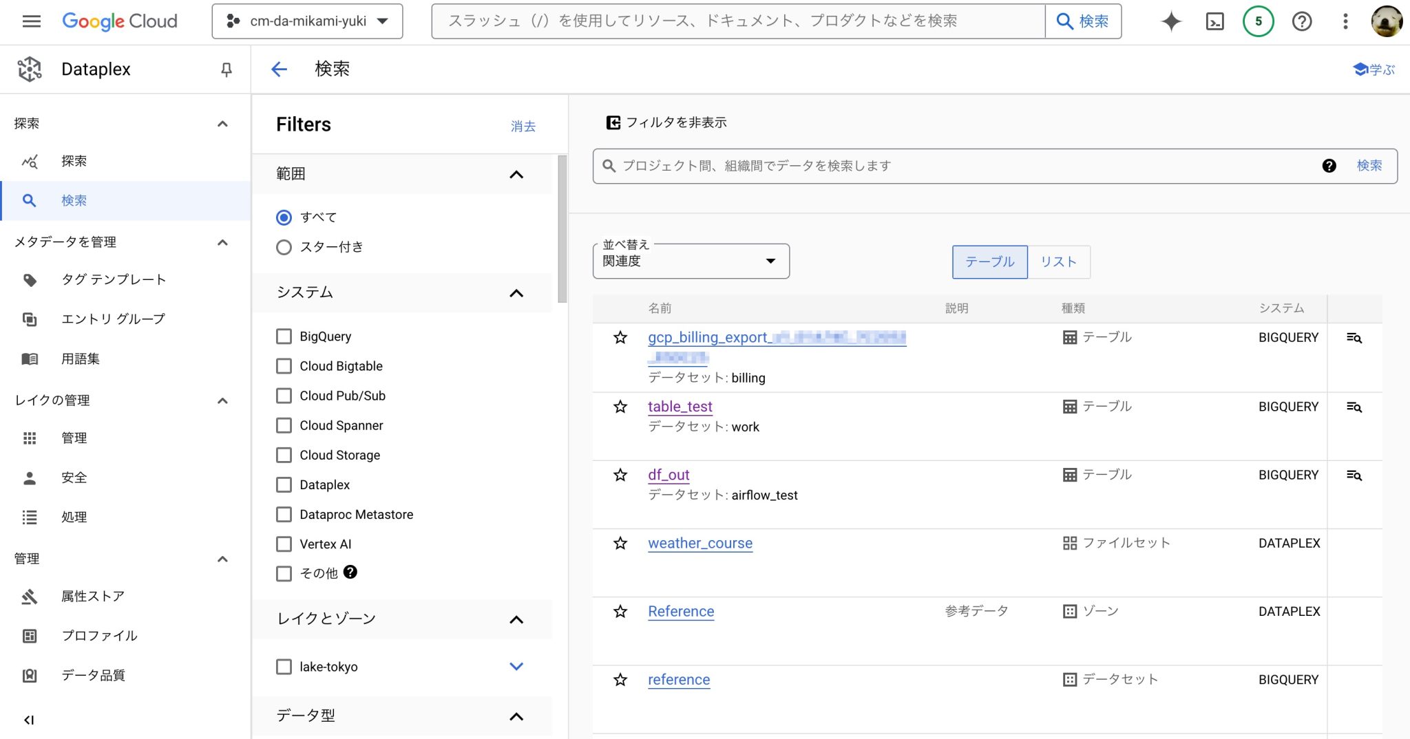Expand the lake-tokyo zone list
This screenshot has height=739, width=1410.
516,666
